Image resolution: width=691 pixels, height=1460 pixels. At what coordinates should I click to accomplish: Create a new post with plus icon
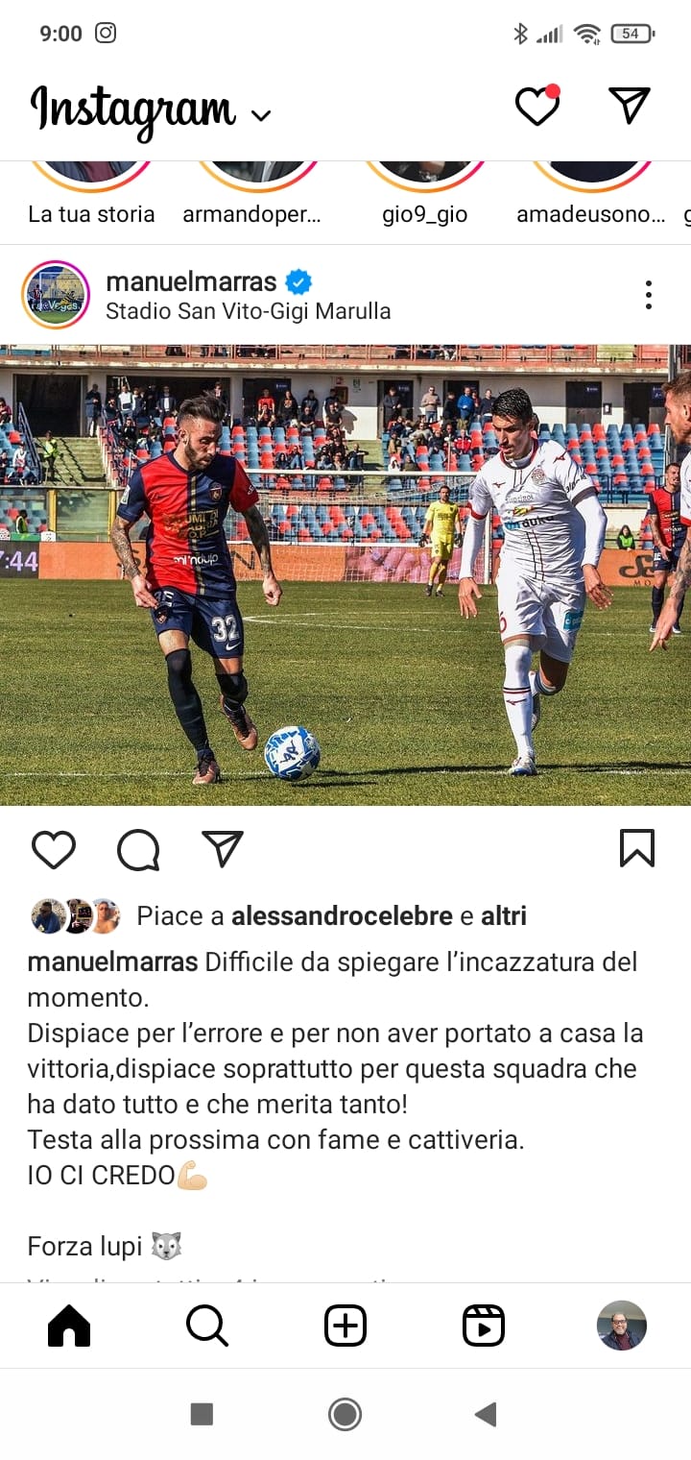pyautogui.click(x=345, y=1326)
